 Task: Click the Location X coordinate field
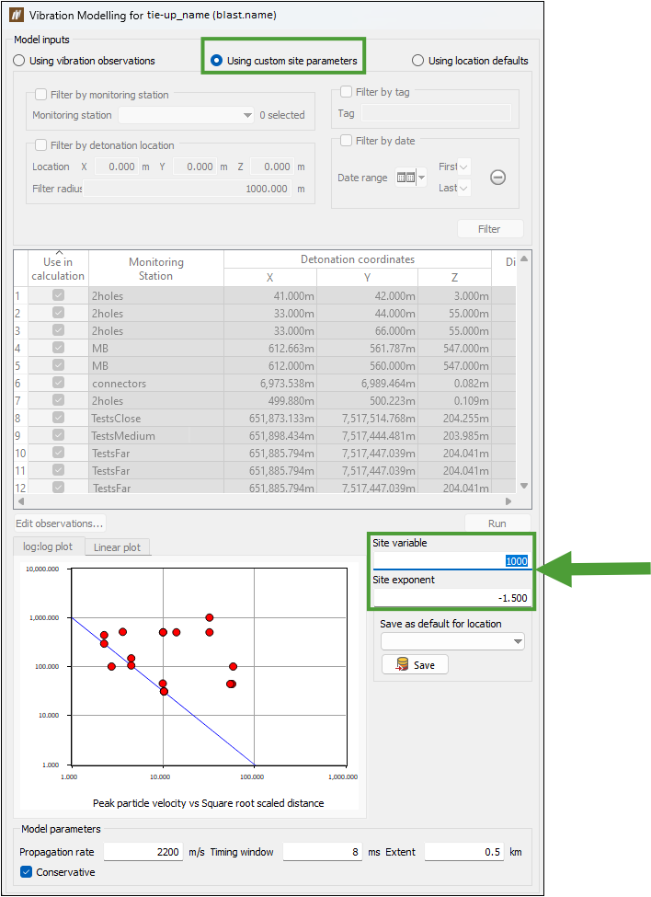tap(116, 167)
